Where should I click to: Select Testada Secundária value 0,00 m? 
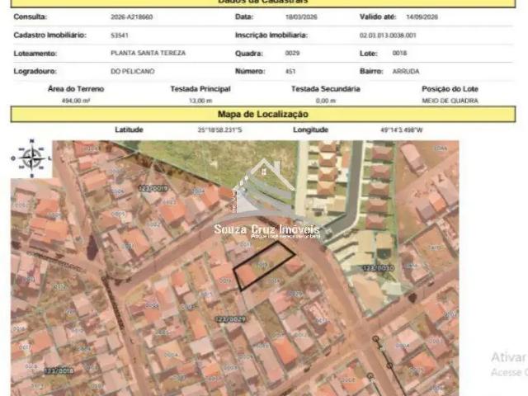[x=326, y=101]
